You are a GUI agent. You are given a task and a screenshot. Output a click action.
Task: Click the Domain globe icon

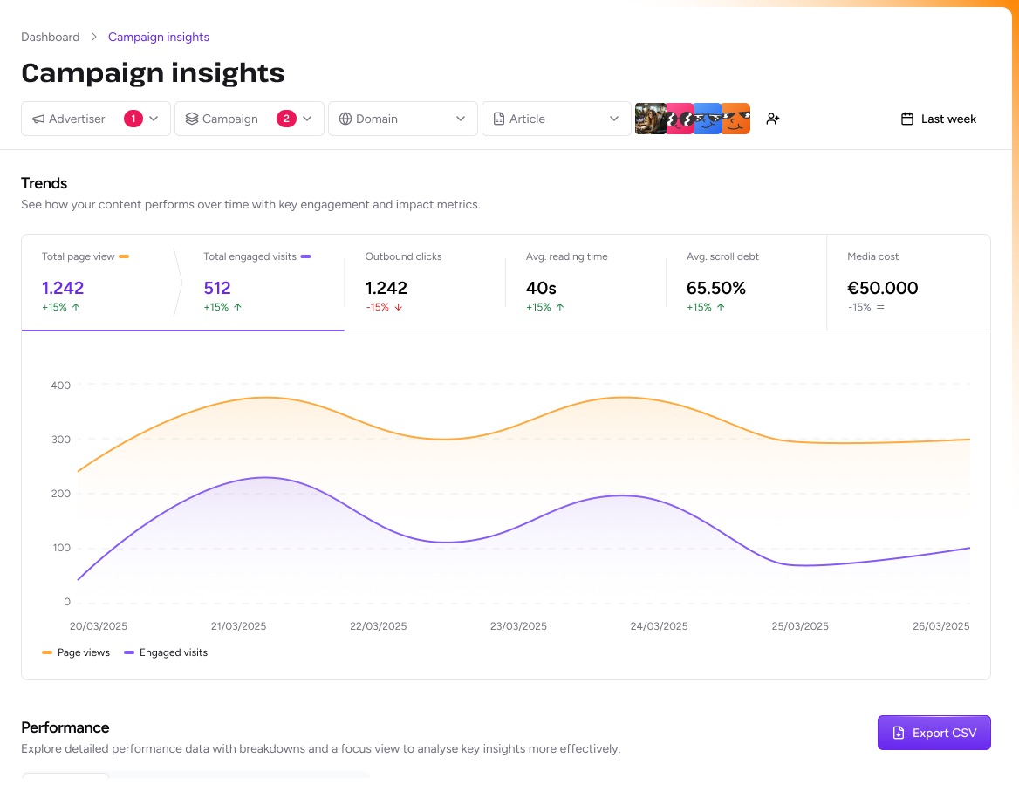[x=345, y=119]
